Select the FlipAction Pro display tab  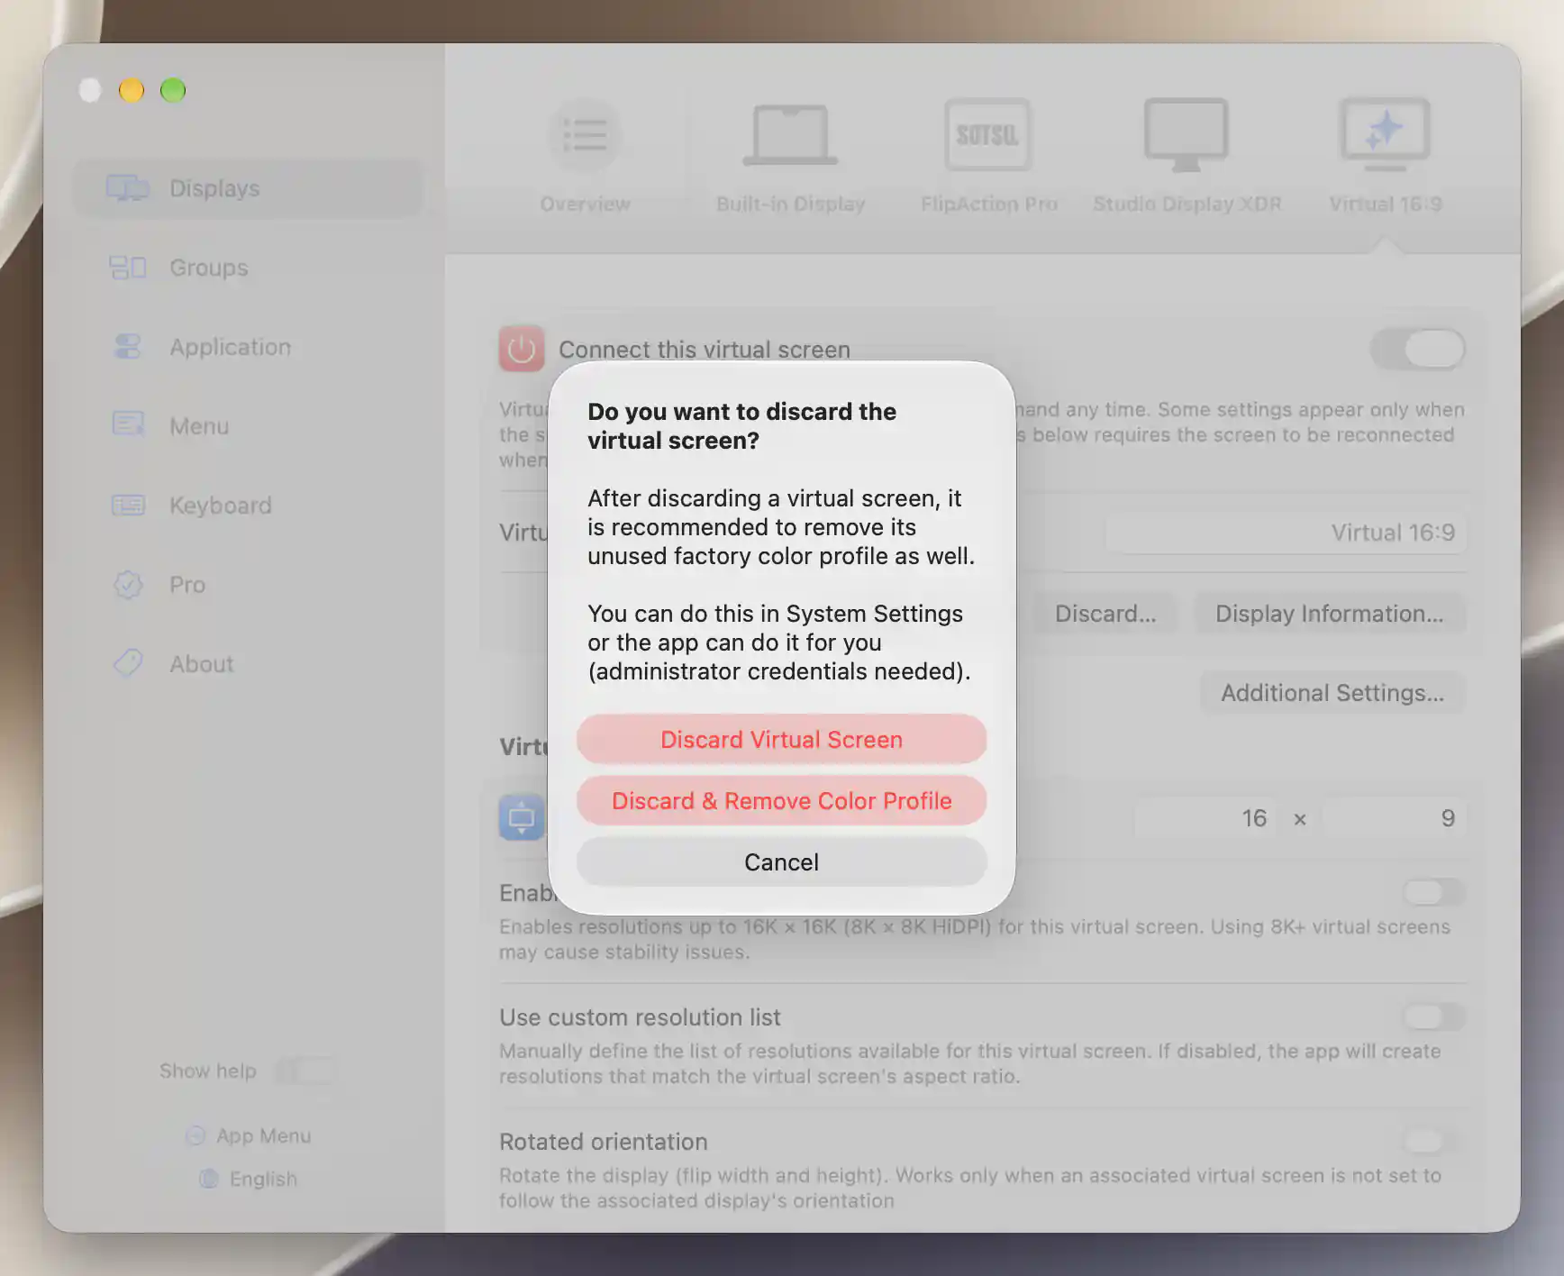(x=988, y=156)
